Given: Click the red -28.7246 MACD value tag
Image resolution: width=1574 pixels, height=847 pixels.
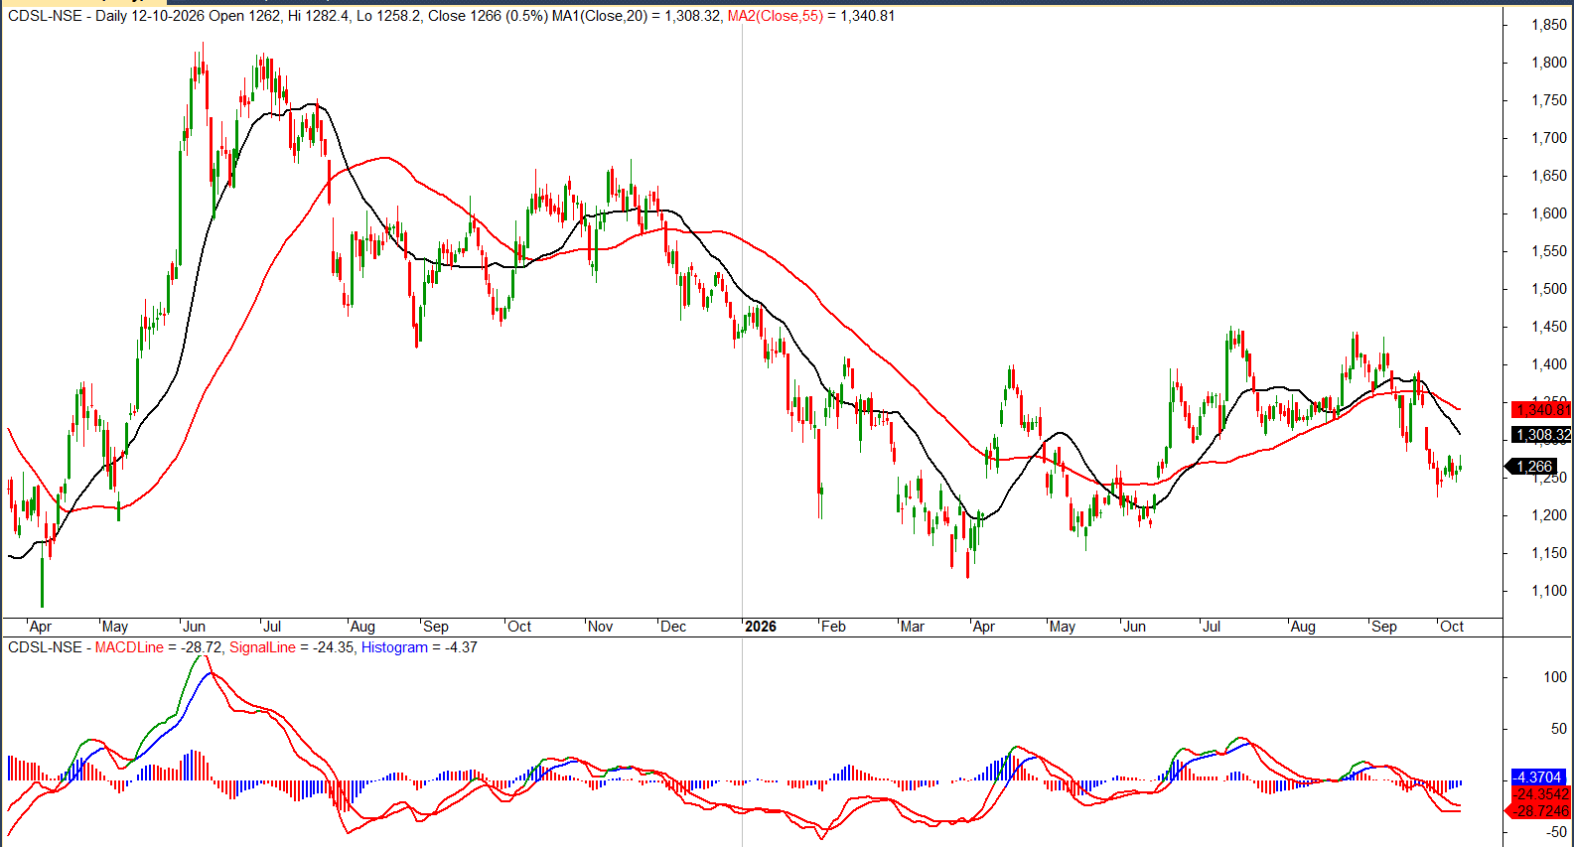Looking at the screenshot, I should click(x=1539, y=811).
